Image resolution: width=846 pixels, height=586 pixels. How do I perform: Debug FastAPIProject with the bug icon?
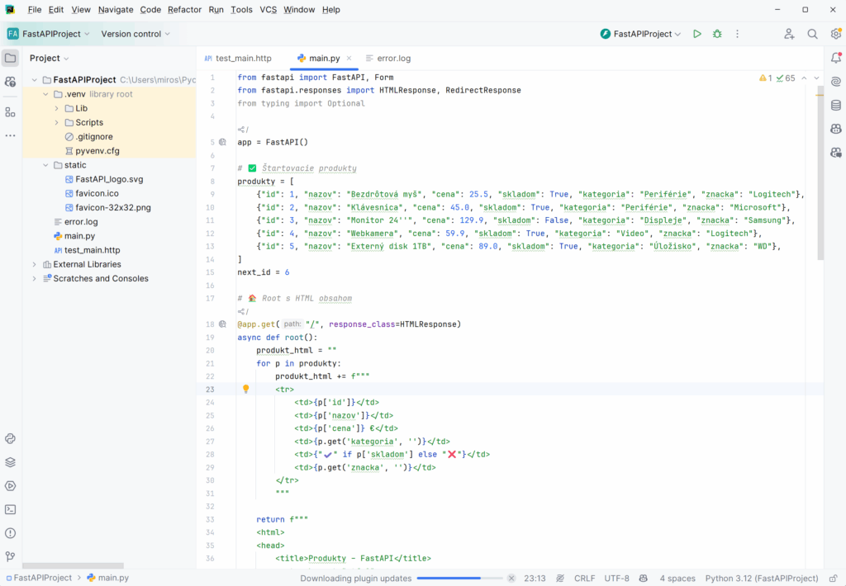coord(717,34)
